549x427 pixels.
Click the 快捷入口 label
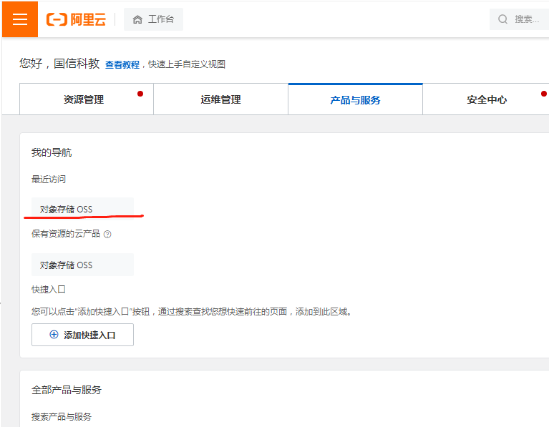(49, 290)
